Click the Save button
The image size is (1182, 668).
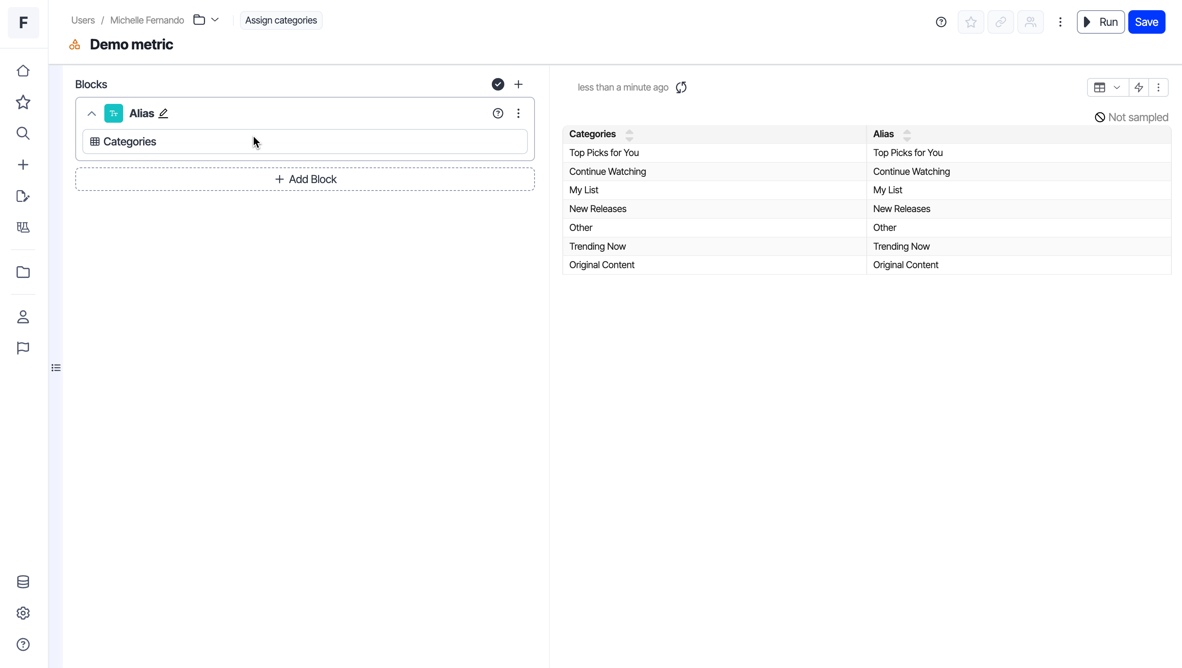[x=1146, y=22]
